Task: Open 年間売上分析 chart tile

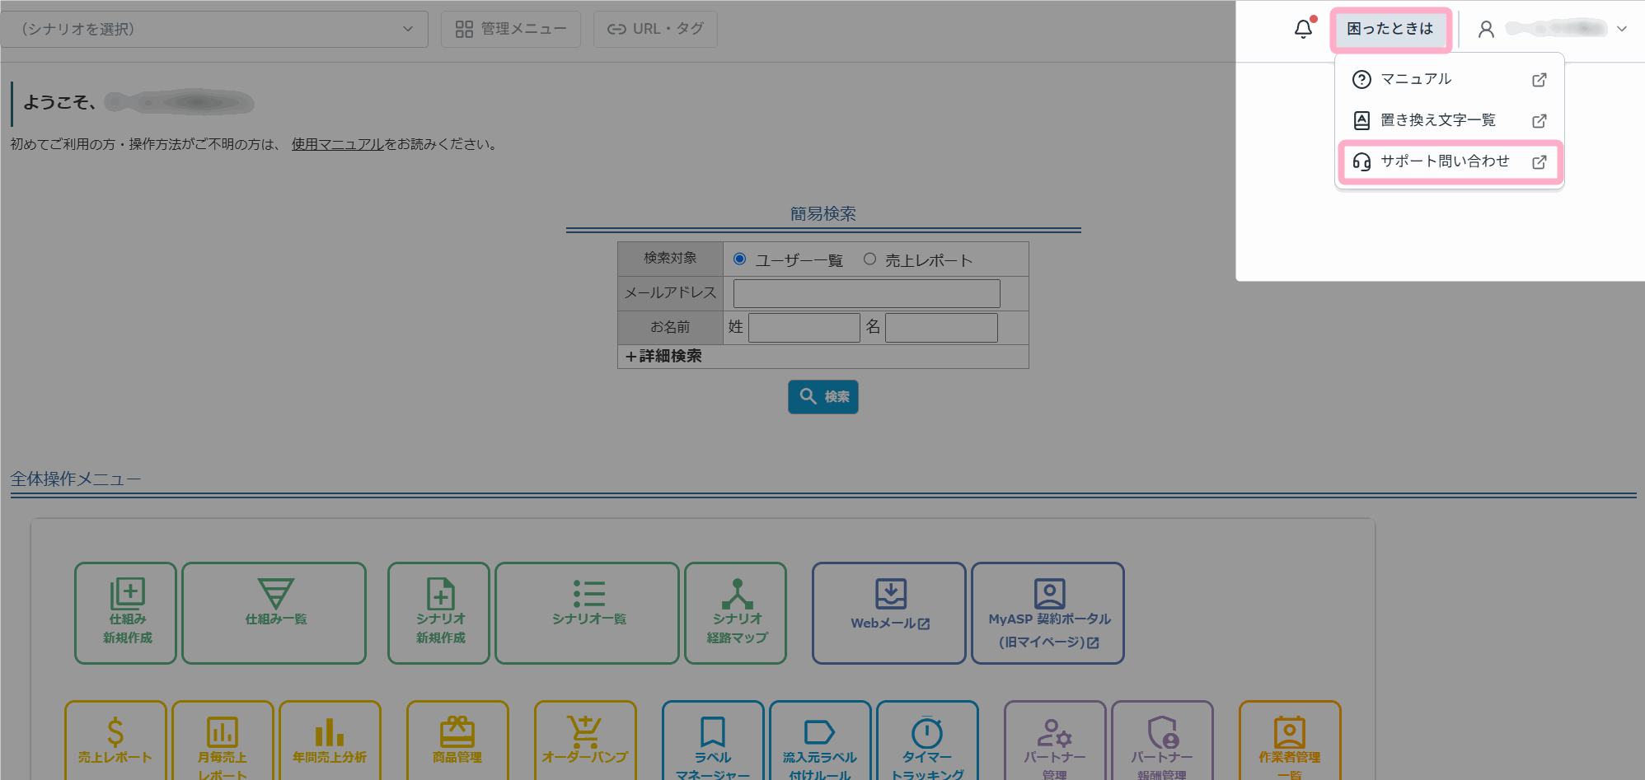Action: point(330,740)
